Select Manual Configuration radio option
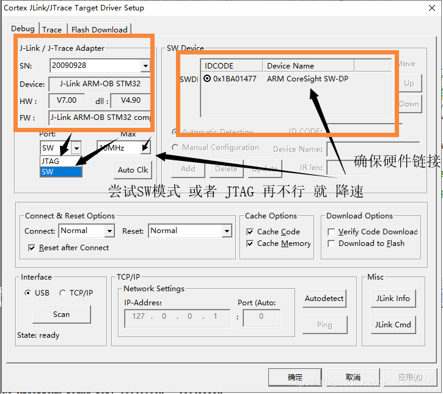 click(175, 147)
